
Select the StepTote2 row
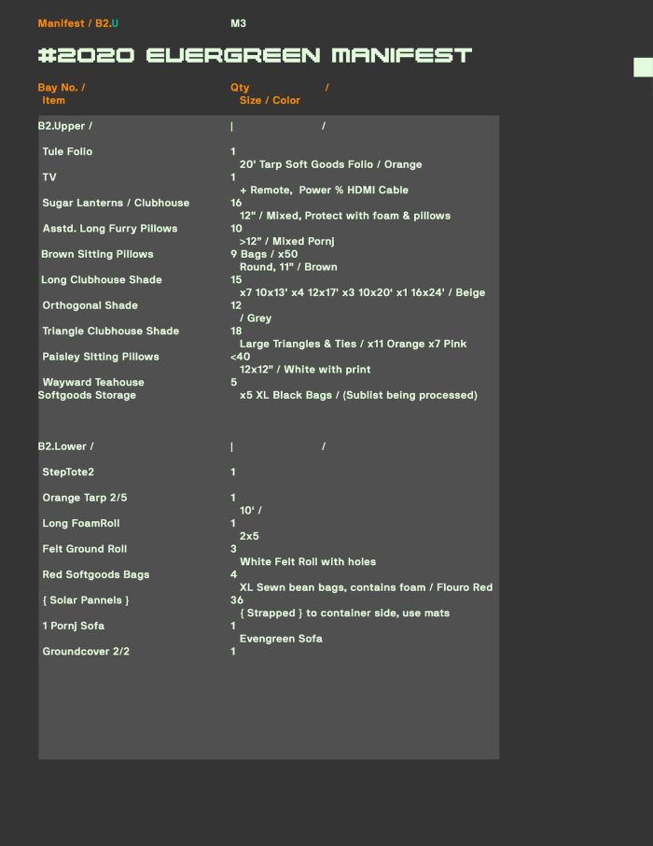[68, 472]
